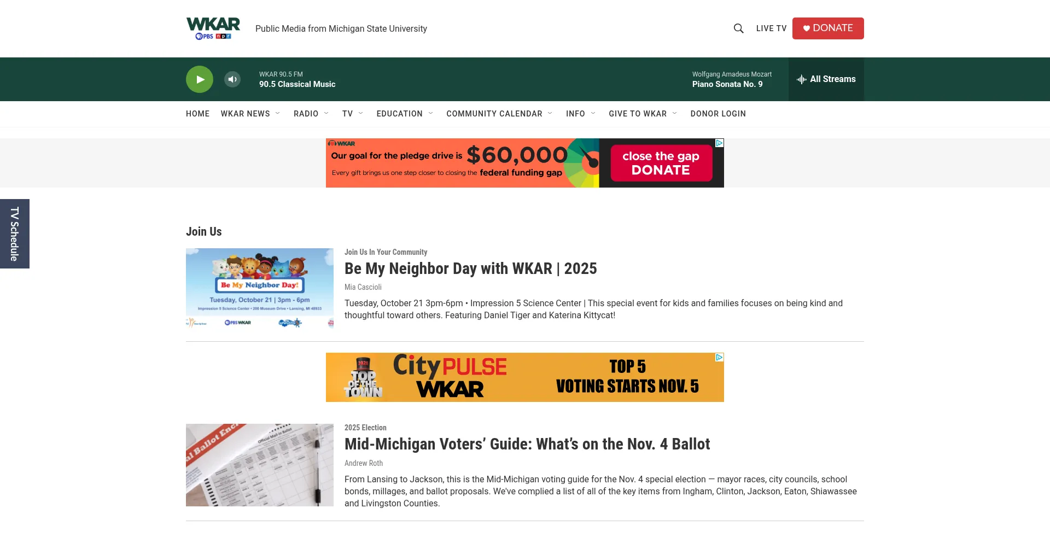This screenshot has height=543, width=1050.
Task: Expand the Give to WKAR chevron
Action: click(675, 114)
